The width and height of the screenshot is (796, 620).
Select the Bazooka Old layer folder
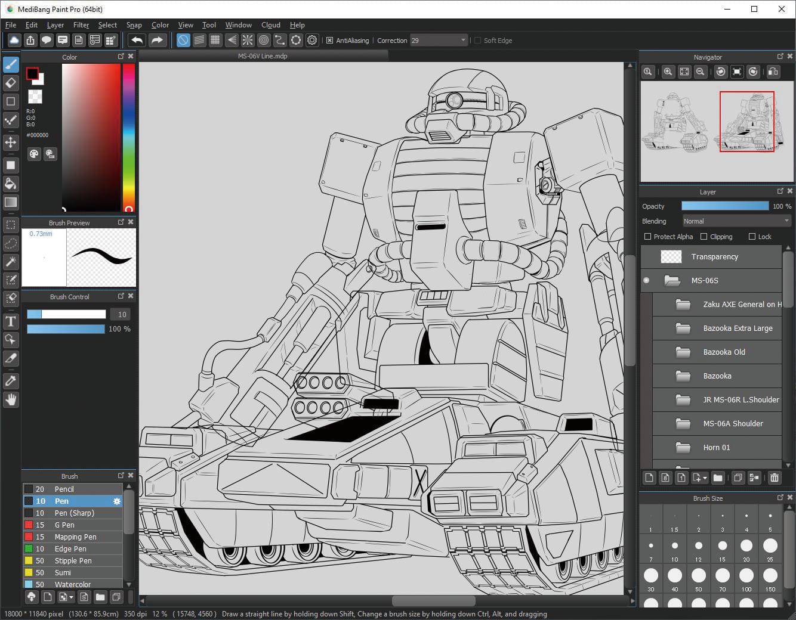point(724,352)
